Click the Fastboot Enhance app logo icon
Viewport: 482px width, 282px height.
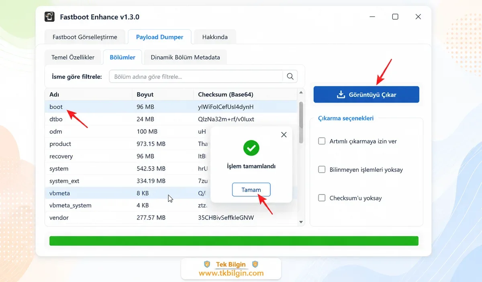(x=49, y=16)
